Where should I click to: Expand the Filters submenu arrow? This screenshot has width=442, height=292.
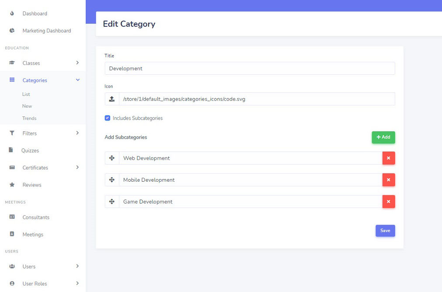click(x=77, y=133)
